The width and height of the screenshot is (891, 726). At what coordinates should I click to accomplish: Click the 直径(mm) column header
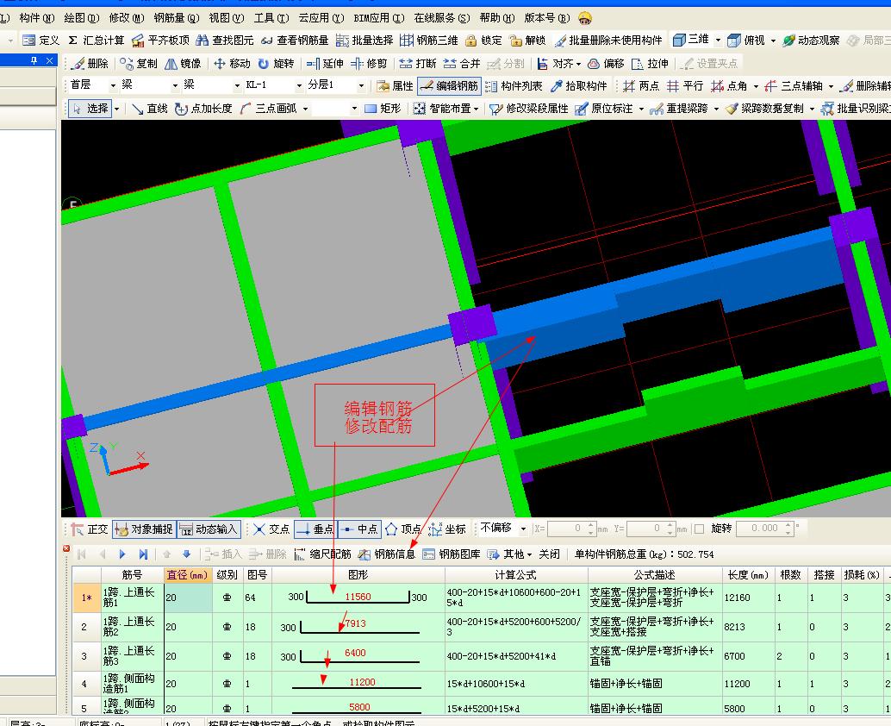(x=188, y=575)
